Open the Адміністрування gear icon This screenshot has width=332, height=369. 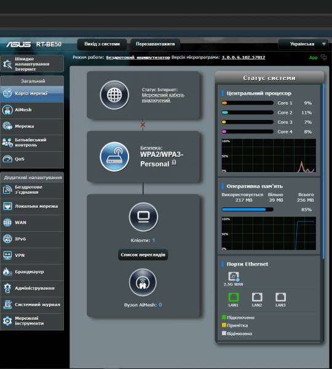pyautogui.click(x=7, y=288)
